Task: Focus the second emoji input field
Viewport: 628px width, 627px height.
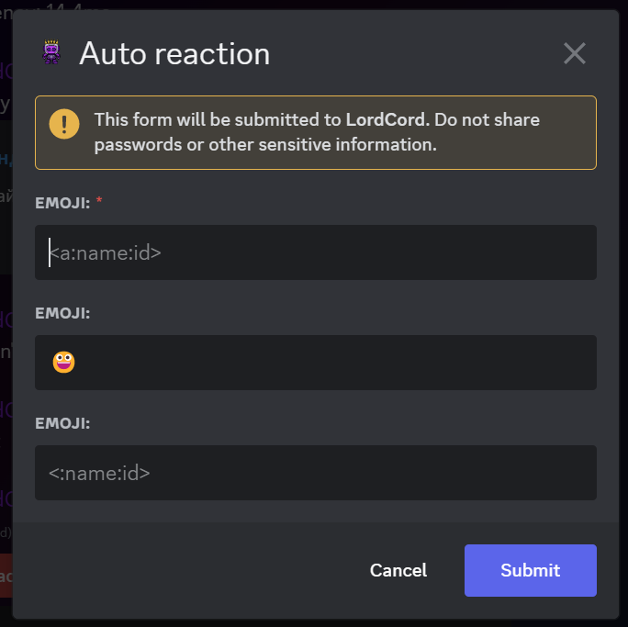Action: tap(316, 363)
